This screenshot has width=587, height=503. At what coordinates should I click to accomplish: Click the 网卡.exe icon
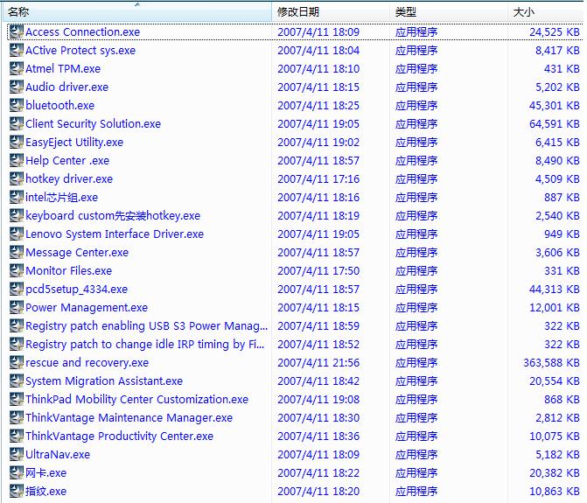pos(16,472)
